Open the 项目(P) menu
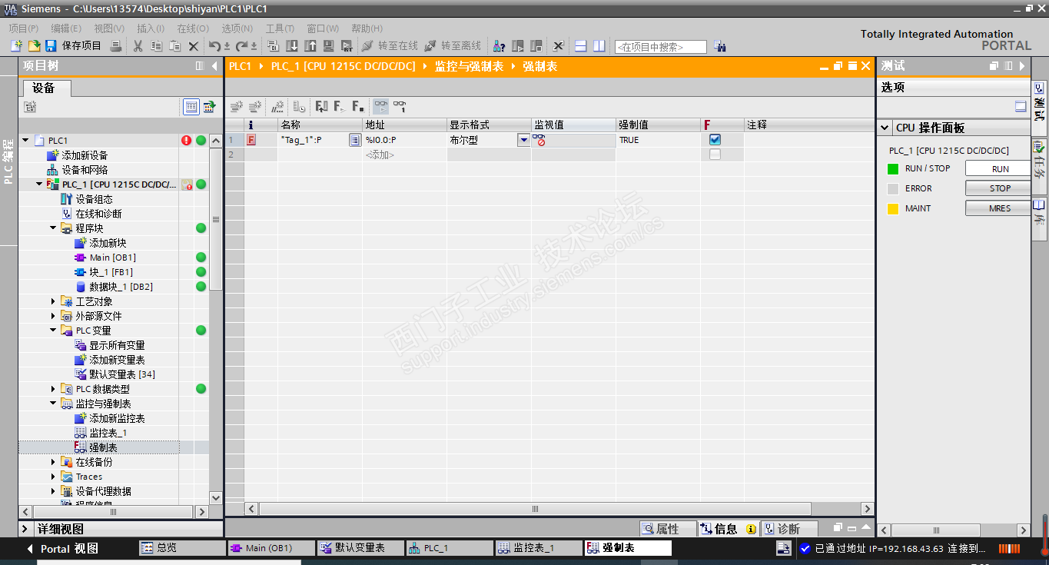1049x565 pixels. 23,28
